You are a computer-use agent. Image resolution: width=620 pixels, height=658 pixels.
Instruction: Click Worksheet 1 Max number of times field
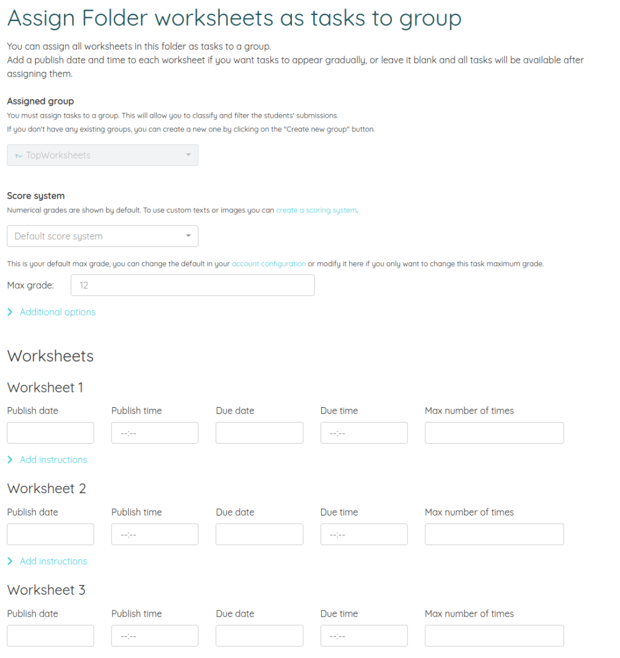pyautogui.click(x=494, y=432)
